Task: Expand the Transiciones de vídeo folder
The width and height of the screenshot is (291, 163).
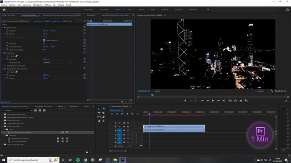Action: (x=2, y=144)
